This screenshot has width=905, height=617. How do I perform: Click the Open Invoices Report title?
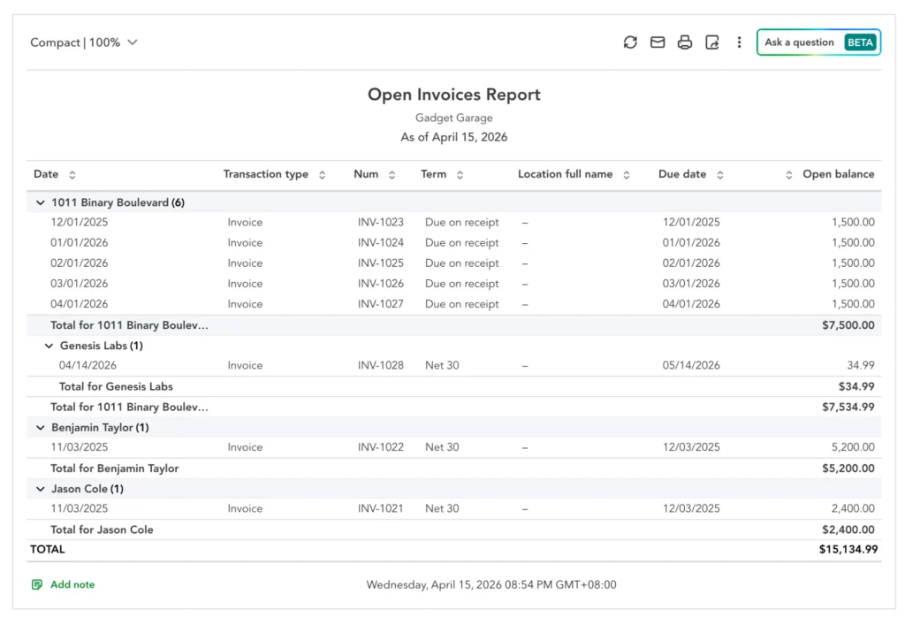coord(453,95)
